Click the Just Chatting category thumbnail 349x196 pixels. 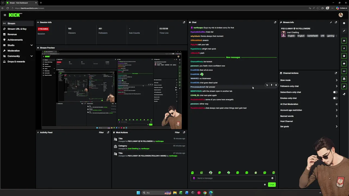pos(284,34)
